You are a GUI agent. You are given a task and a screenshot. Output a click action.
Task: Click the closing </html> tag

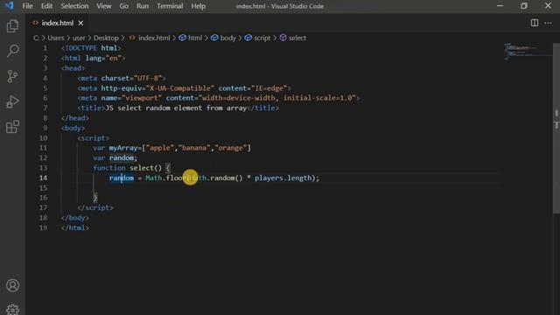click(75, 227)
